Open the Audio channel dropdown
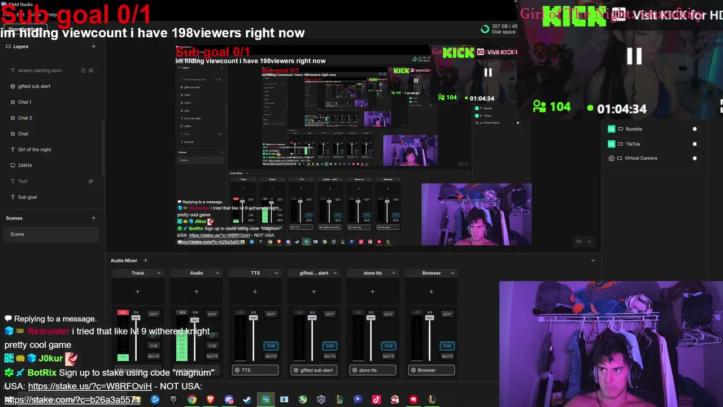 click(x=217, y=273)
